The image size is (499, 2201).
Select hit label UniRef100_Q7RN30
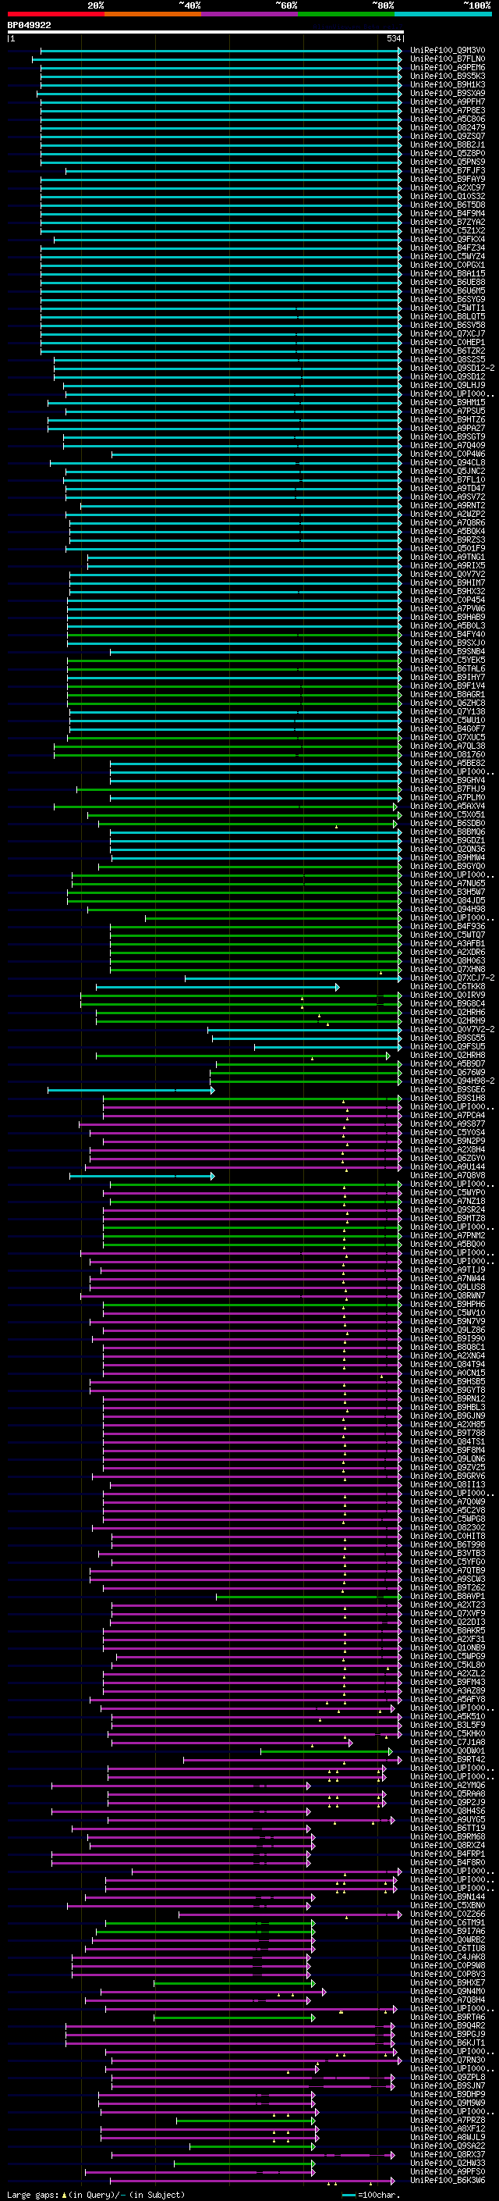pyautogui.click(x=448, y=2060)
